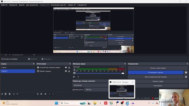189x106 pixels.
Task: Open Правка menu
Action: coord(13,5)
